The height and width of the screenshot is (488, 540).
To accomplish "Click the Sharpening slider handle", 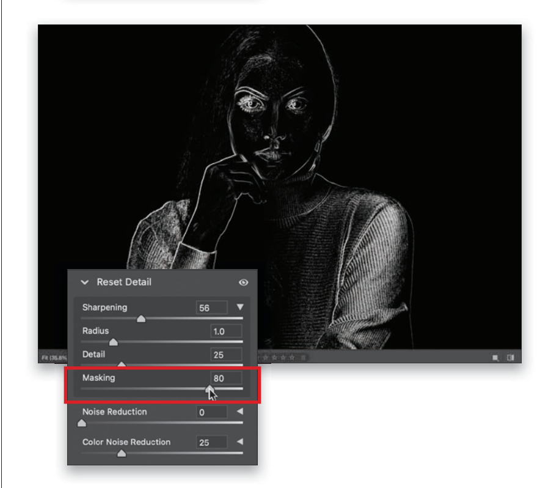I will tap(141, 319).
